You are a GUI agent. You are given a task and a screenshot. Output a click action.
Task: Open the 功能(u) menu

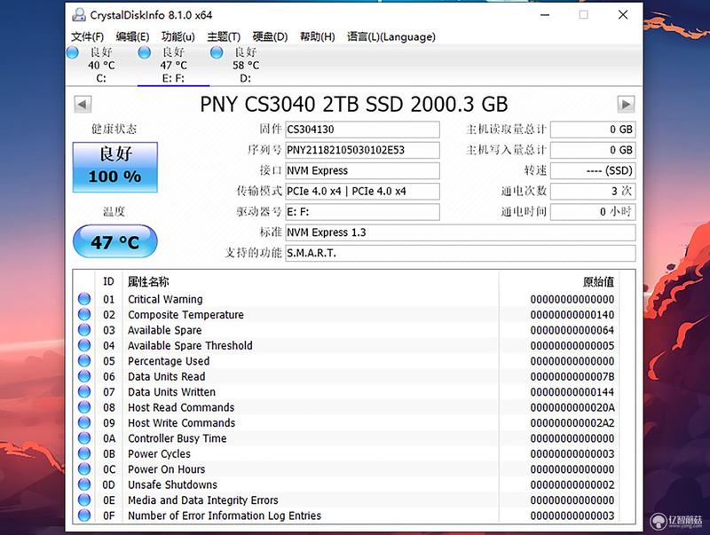178,36
